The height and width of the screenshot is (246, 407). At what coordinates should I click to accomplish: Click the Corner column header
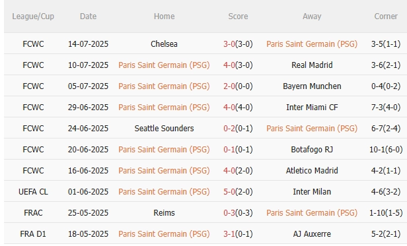tap(386, 16)
